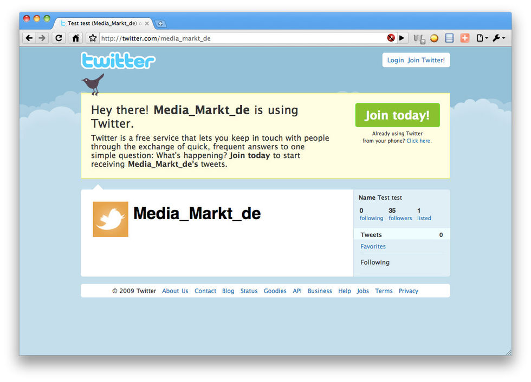The width and height of the screenshot is (531, 382).
Task: Open the wrench tools menu
Action: pos(498,38)
